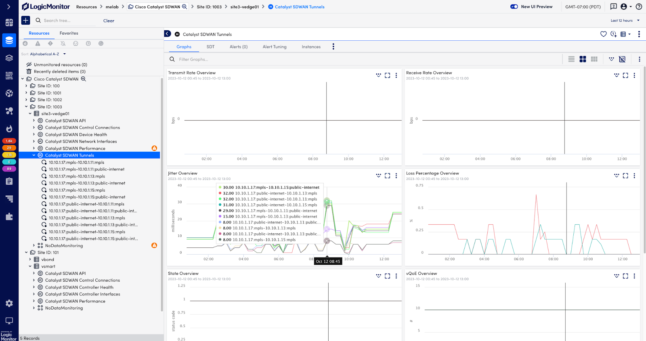
Task: Collapse Site ID: 1003 folder
Action: click(x=26, y=107)
